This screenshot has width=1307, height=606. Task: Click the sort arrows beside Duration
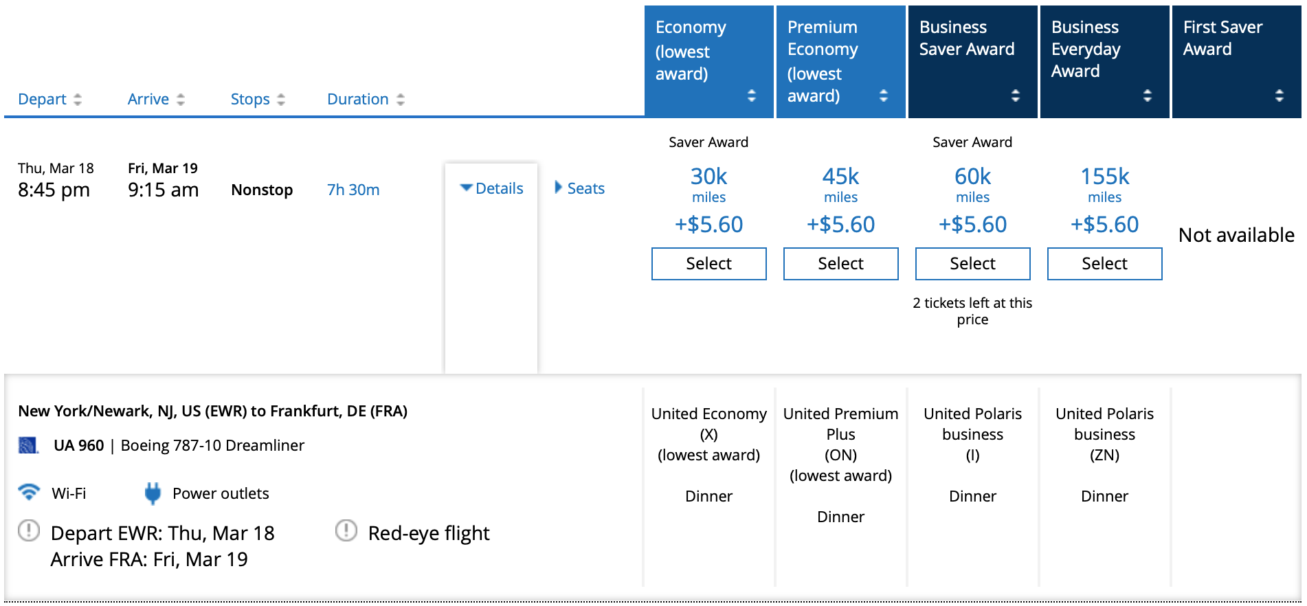point(400,99)
